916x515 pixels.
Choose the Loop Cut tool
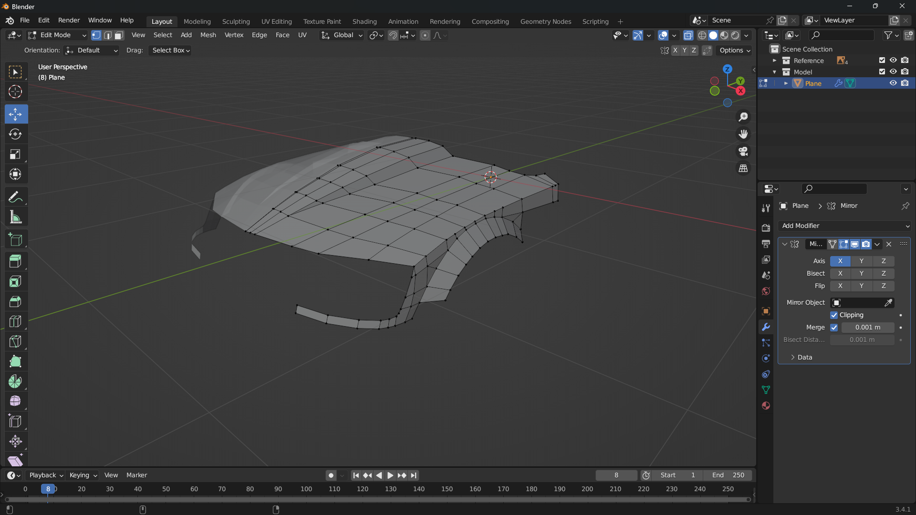15,321
